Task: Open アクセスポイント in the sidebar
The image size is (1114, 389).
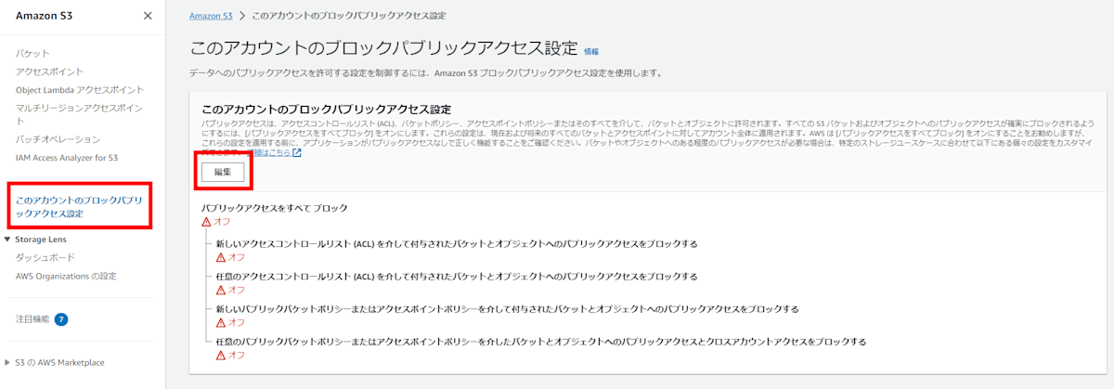Action: 49,71
